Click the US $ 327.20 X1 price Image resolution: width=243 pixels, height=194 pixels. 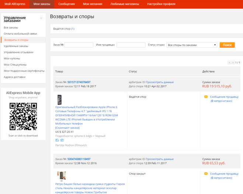64,132
